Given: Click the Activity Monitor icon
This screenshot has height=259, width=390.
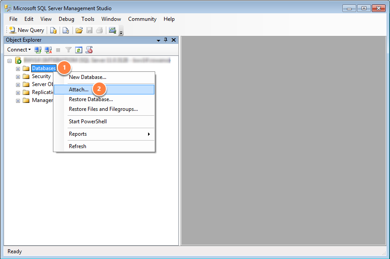Looking at the screenshot, I should tap(113, 30).
